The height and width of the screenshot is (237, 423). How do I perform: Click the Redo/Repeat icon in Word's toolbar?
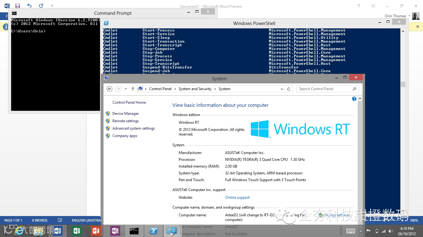pos(41,6)
